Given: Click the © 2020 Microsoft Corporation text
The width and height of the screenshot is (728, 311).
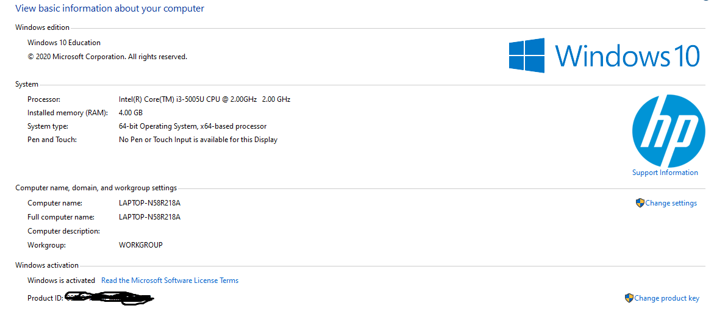Looking at the screenshot, I should (x=107, y=57).
